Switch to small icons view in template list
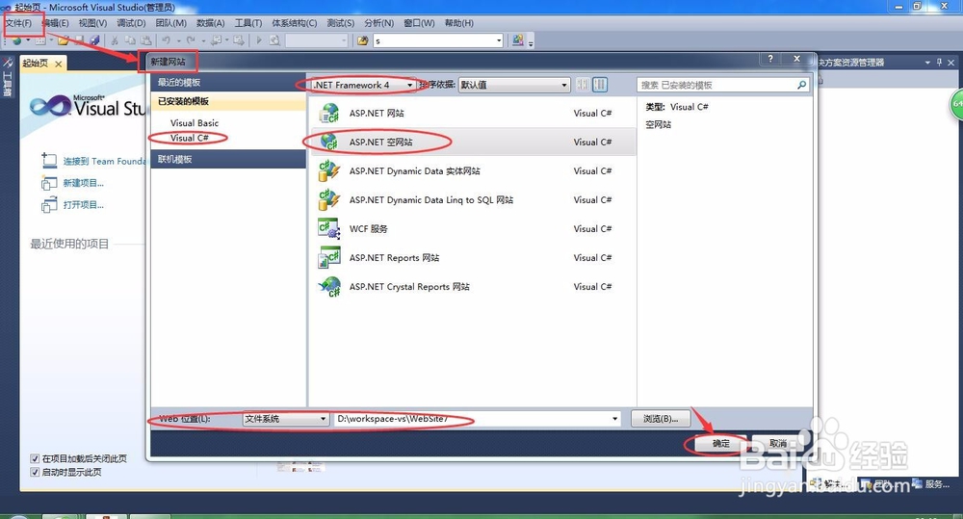This screenshot has width=963, height=519. point(583,85)
